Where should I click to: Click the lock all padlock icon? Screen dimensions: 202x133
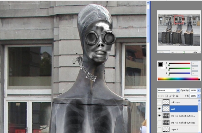pos(177,96)
